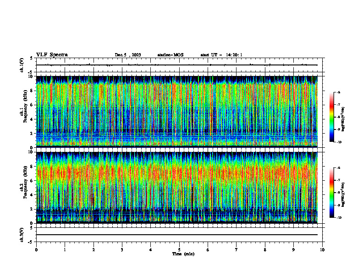Click the "ch.3(V)" waveform axis label
Image resolution: width=363 pixels, height=280 pixels.
[x=22, y=235]
